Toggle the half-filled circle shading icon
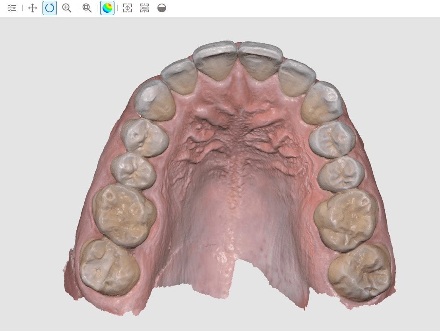 coord(162,8)
